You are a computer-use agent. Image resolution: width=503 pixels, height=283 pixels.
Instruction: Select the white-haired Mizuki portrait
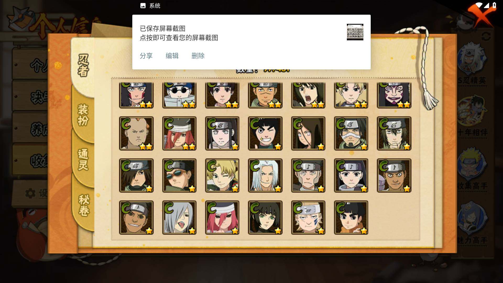point(265,176)
